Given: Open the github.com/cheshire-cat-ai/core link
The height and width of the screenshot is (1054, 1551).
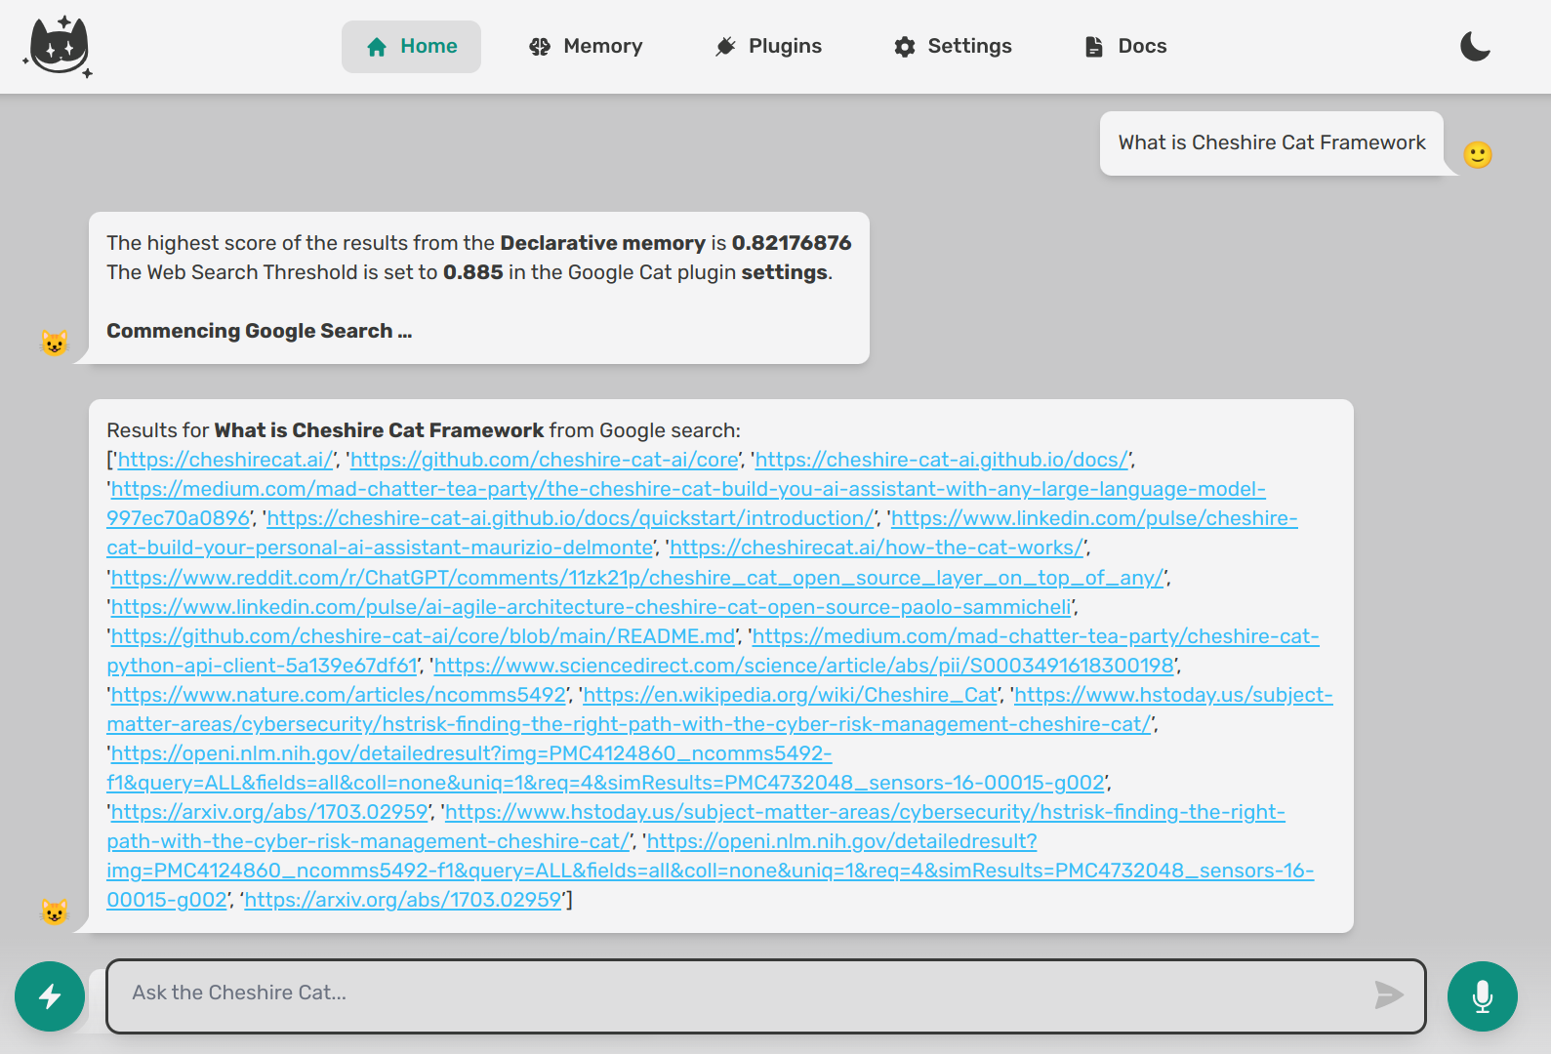Looking at the screenshot, I should pyautogui.click(x=545, y=460).
